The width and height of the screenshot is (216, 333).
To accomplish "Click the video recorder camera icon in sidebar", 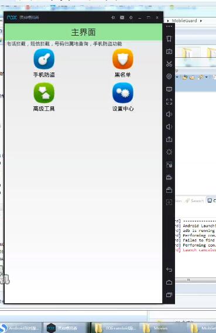I will coord(169,177).
